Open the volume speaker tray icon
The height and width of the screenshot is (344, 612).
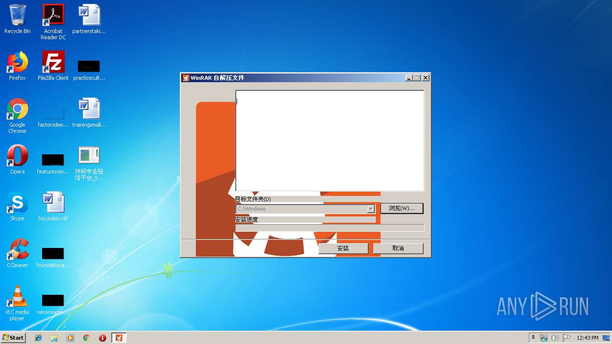tap(555, 338)
